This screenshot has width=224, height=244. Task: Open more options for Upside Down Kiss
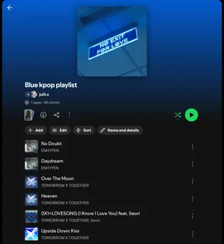(x=192, y=234)
